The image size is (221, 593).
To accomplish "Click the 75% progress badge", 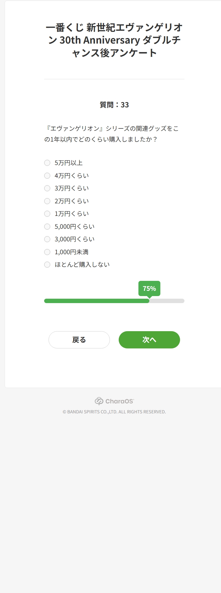I will [149, 288].
